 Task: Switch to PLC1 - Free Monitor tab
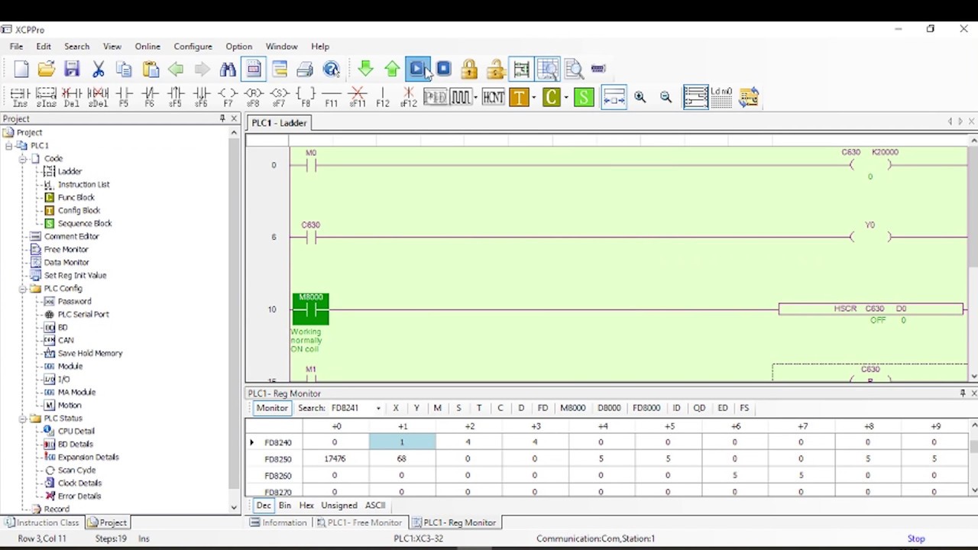(x=359, y=522)
